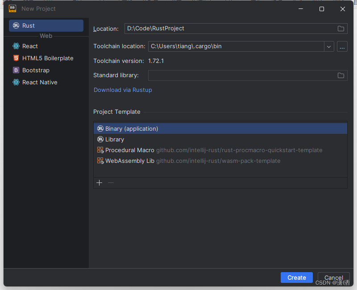This screenshot has width=357, height=290.
Task: Open toolchain location browse dialog via ellipsis
Action: [x=342, y=47]
